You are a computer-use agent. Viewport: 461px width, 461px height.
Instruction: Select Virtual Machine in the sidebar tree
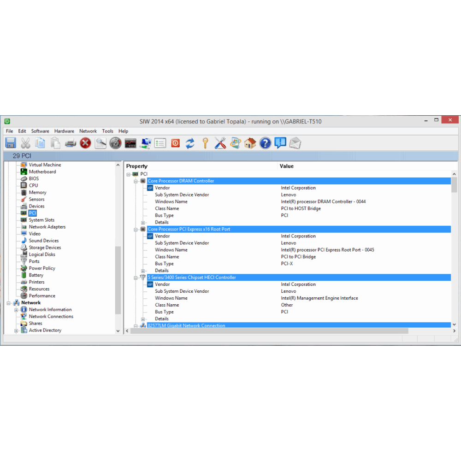point(45,165)
